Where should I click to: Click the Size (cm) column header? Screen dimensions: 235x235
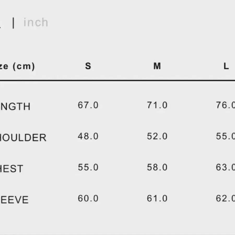click(17, 66)
